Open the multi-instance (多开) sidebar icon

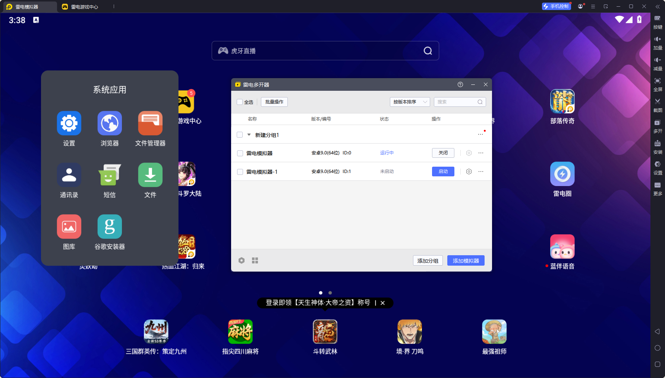click(658, 123)
